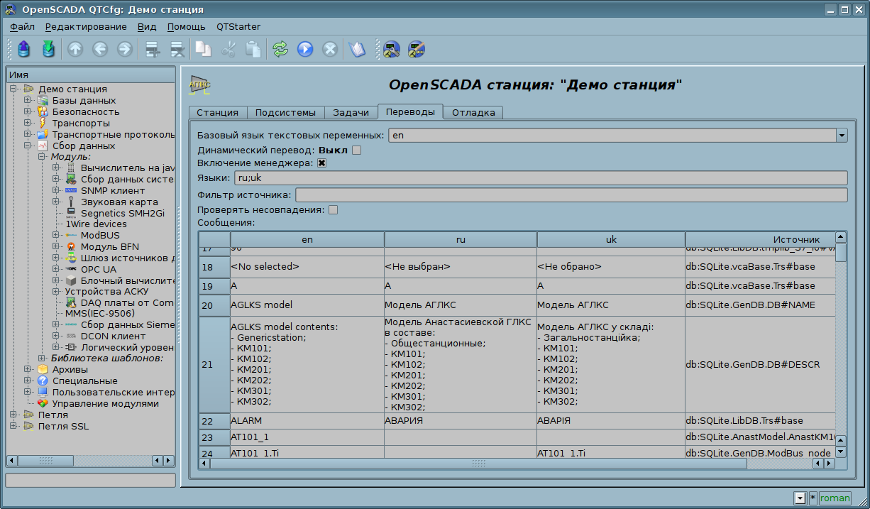
Task: Select row header 21 in messages table
Action: tap(214, 364)
